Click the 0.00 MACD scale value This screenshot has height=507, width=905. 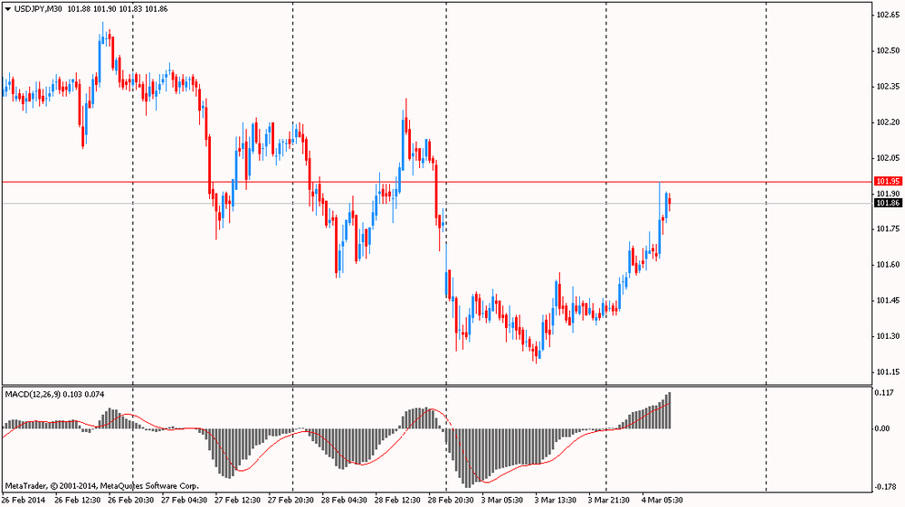click(882, 428)
